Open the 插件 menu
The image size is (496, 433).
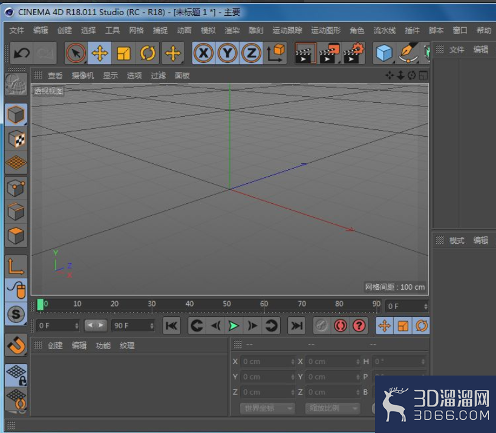pyautogui.click(x=412, y=30)
